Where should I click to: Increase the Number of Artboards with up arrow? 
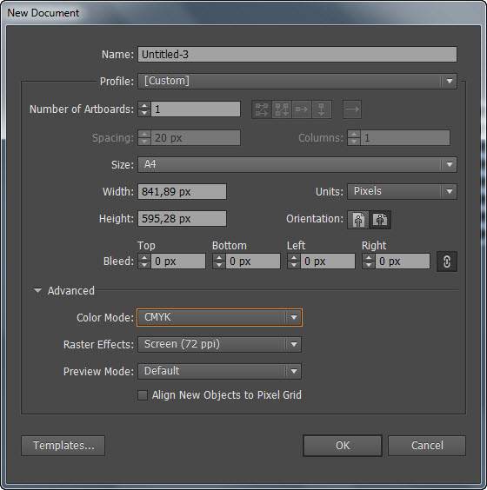(x=144, y=106)
